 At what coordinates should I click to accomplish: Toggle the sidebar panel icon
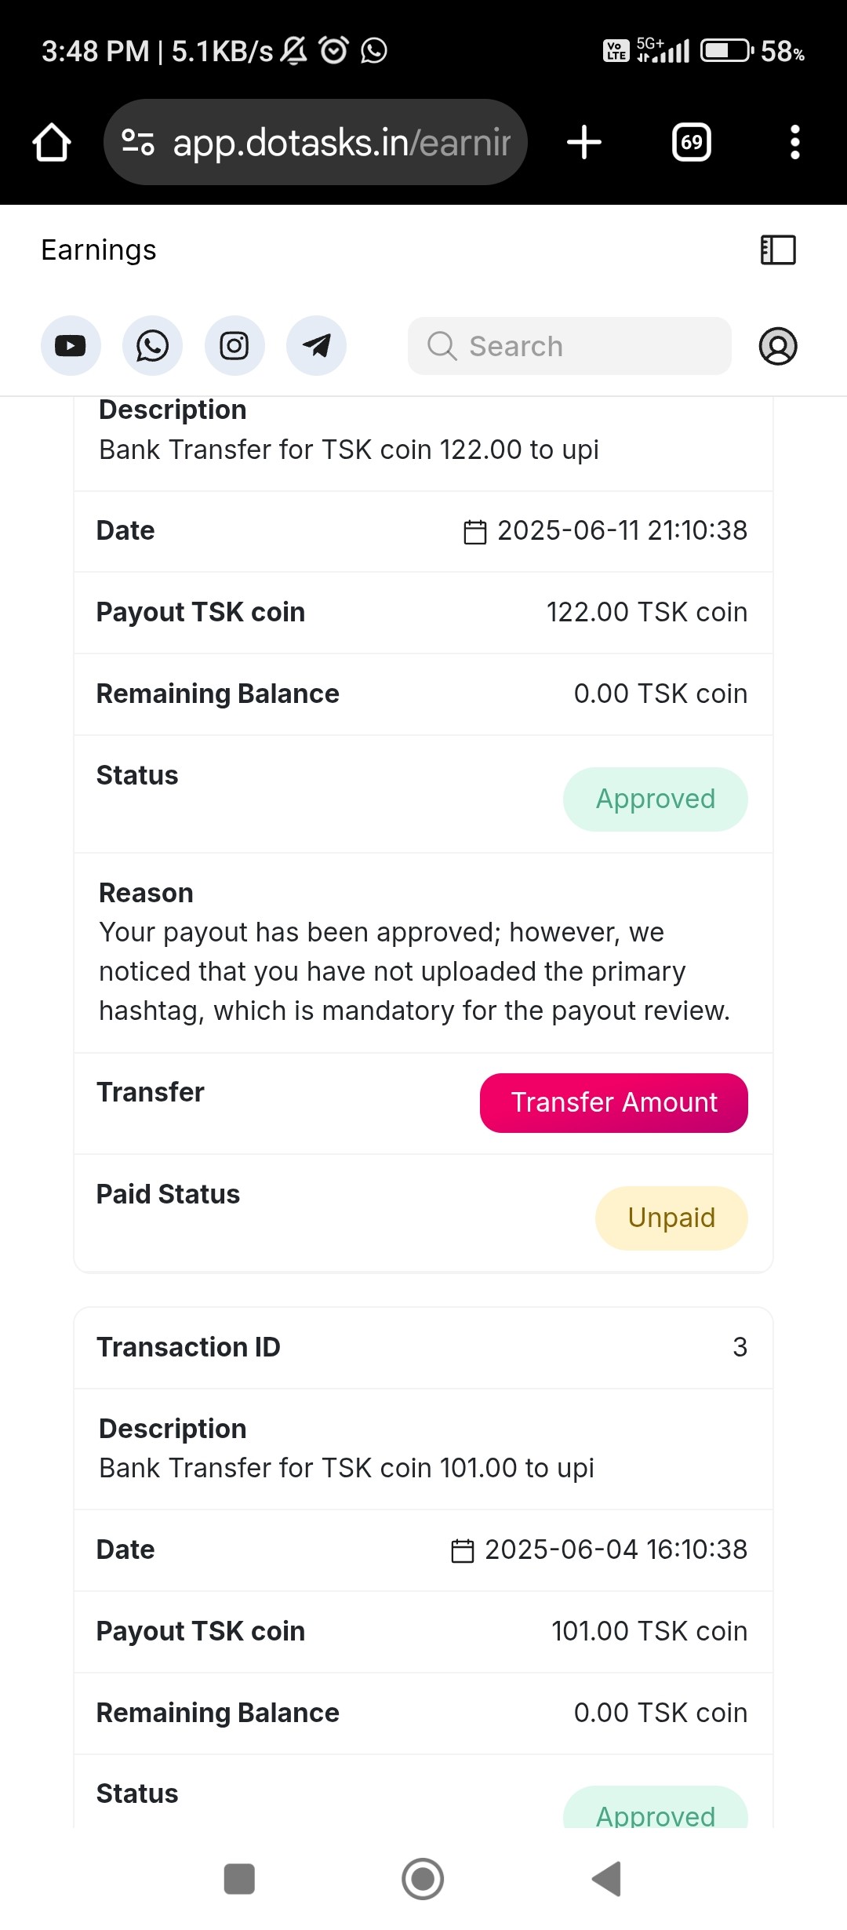click(778, 250)
